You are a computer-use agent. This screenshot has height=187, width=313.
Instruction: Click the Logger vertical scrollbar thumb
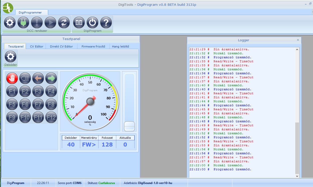pyautogui.click(x=297, y=148)
